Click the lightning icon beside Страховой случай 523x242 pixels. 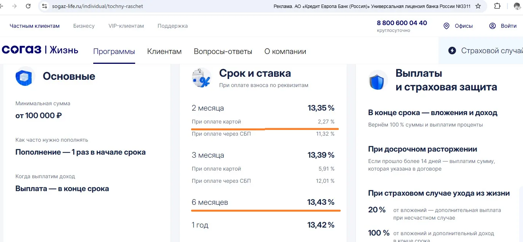click(452, 51)
